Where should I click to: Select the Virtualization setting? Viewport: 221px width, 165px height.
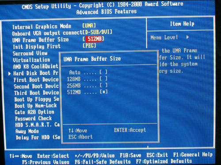click(31, 60)
